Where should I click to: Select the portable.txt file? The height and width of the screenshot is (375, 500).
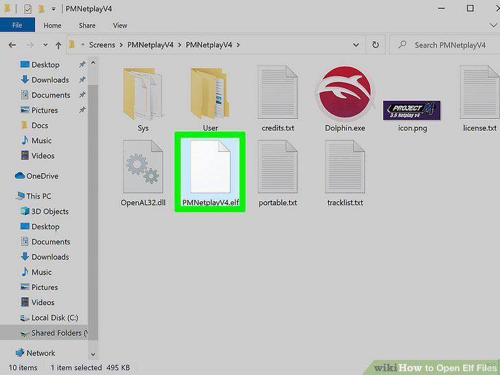277,173
